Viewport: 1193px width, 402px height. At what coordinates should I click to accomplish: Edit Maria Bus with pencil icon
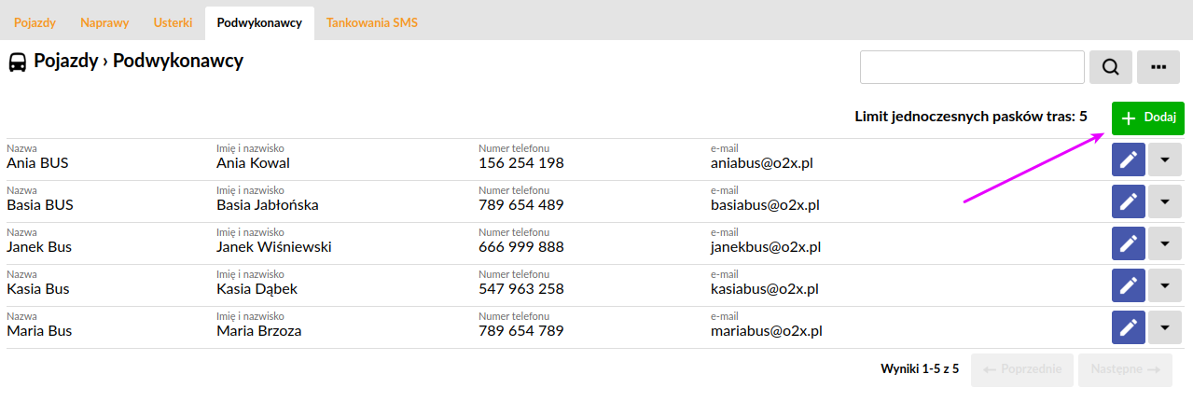click(1129, 327)
